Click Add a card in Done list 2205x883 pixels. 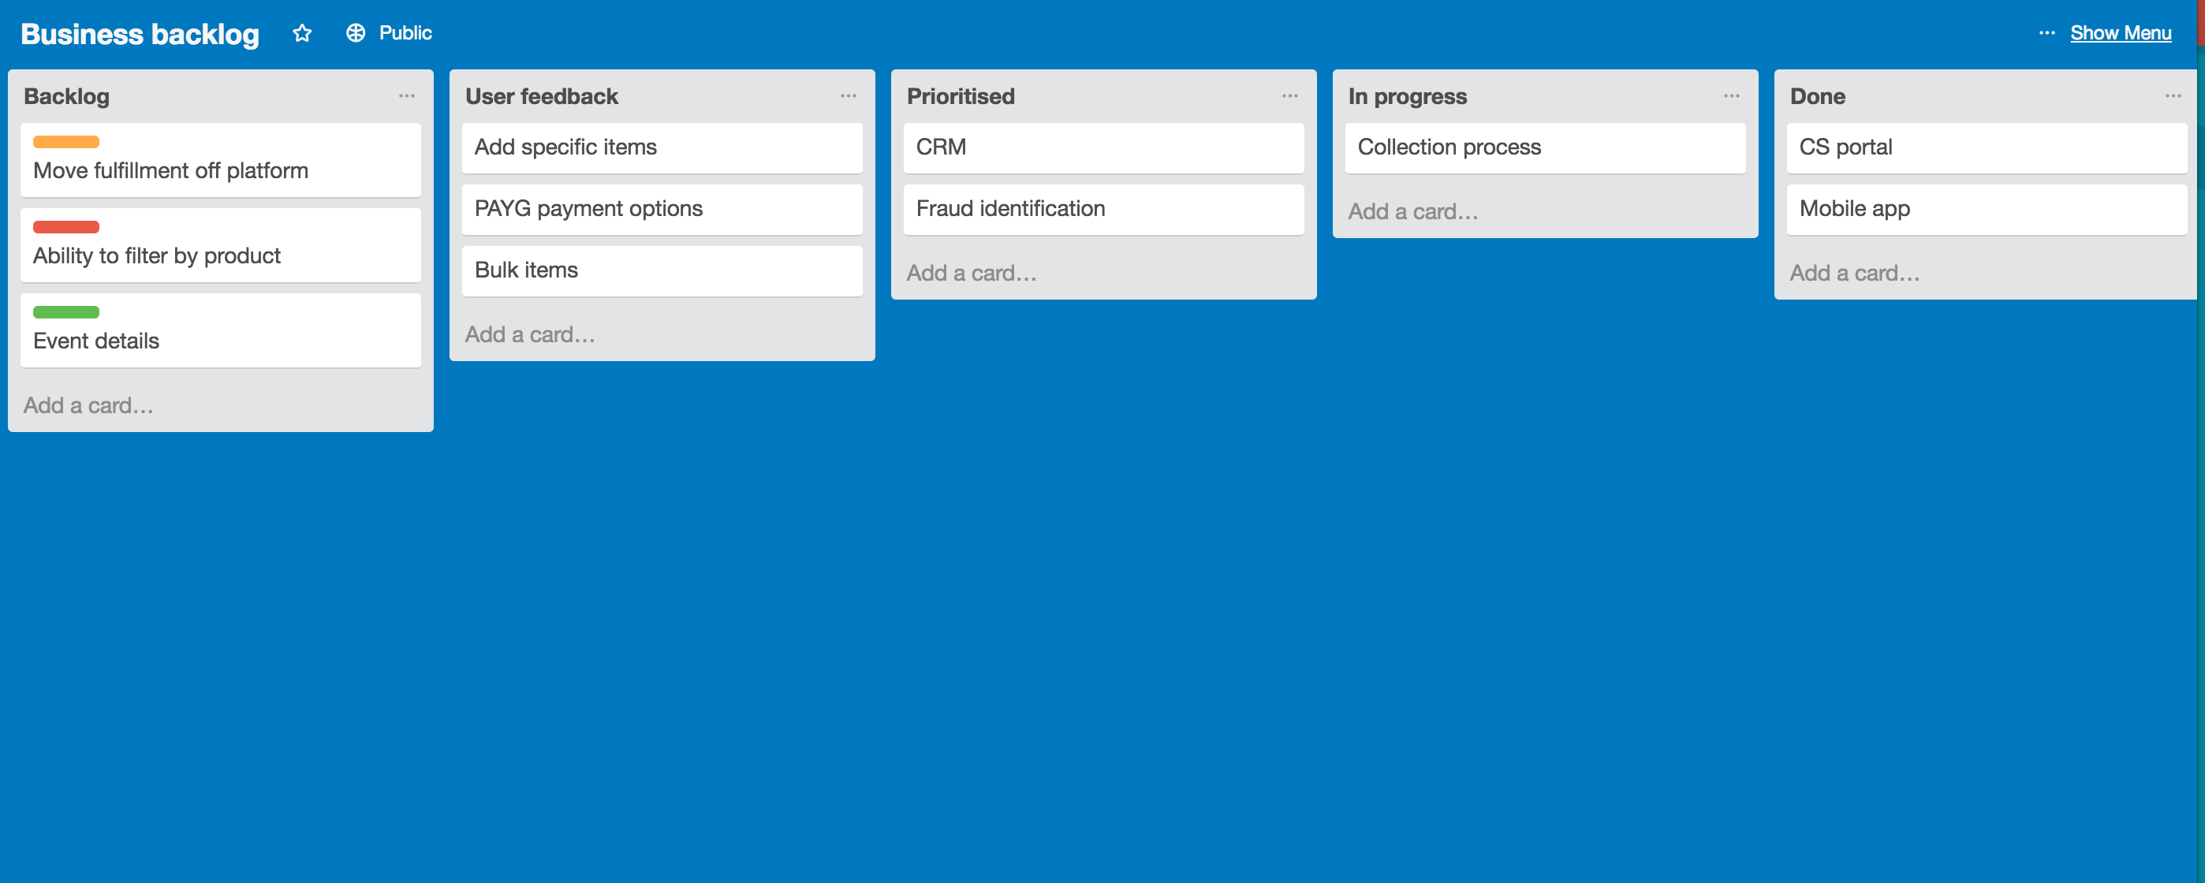point(1855,273)
